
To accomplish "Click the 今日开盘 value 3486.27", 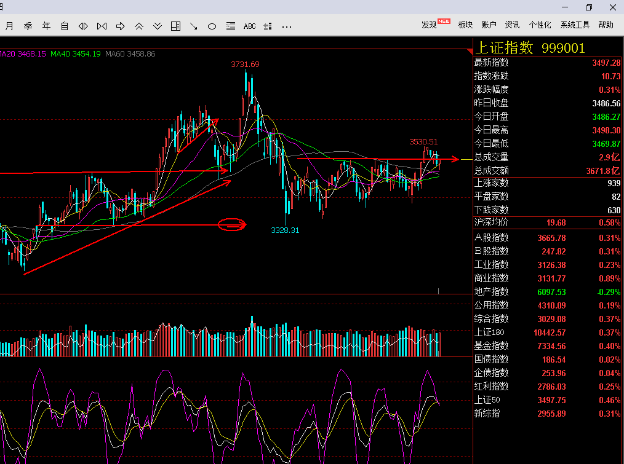I will 606,117.
